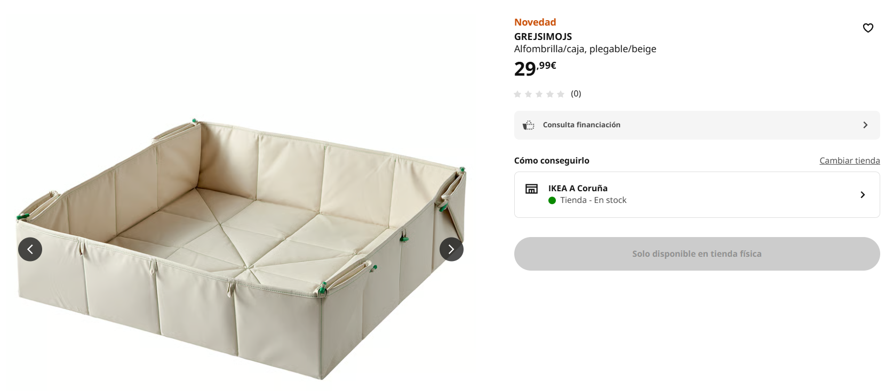The width and height of the screenshot is (893, 391).
Task: Go to previous product image
Action: point(30,249)
